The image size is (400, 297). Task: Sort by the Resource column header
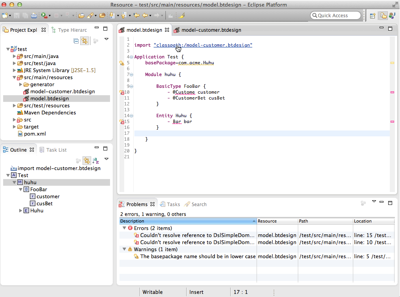[x=277, y=221]
